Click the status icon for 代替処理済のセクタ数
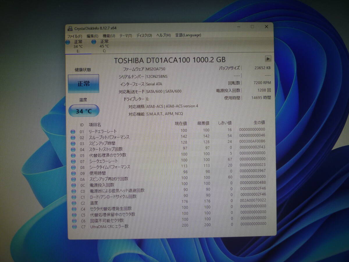Image resolution: width=349 pixels, height=262 pixels. pos(73,155)
